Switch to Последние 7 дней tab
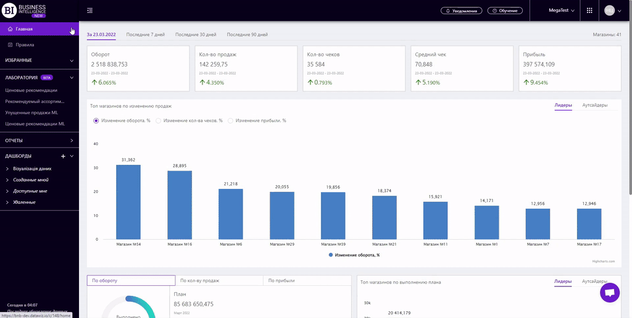 146,35
